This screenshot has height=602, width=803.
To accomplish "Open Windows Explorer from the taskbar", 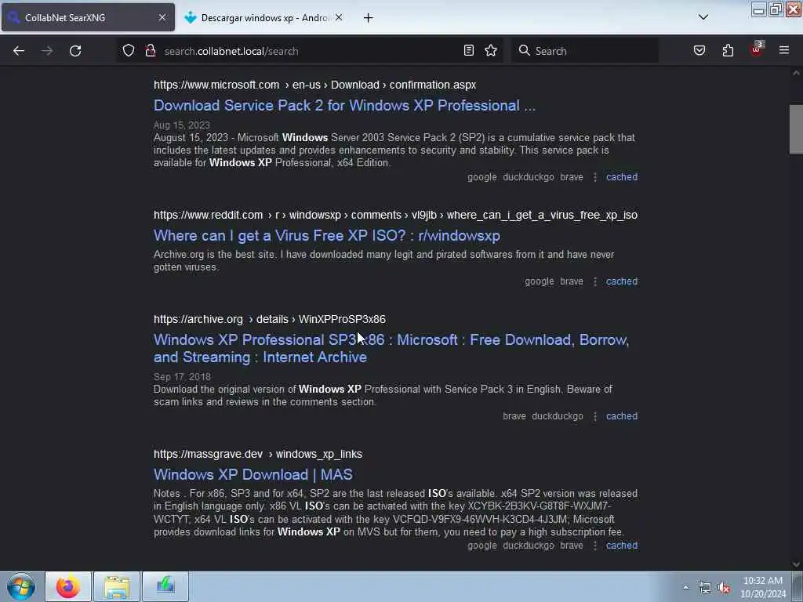I will coord(117,586).
